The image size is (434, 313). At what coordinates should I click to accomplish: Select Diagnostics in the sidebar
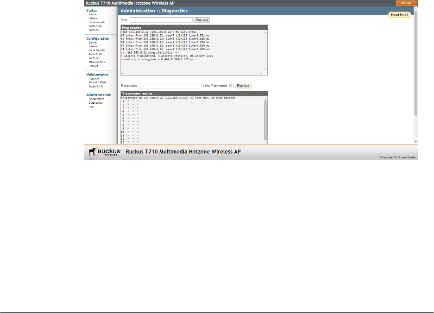95,103
